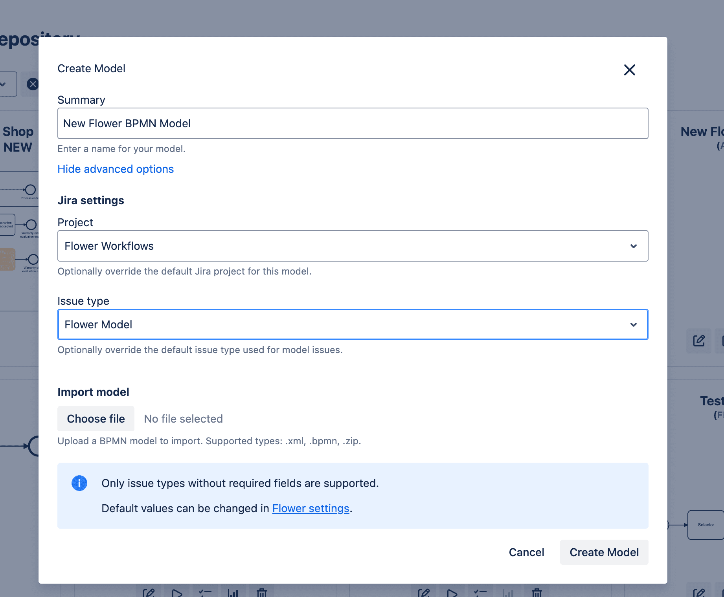Open checklist icon in bottom-left card toolbar

pyautogui.click(x=205, y=592)
